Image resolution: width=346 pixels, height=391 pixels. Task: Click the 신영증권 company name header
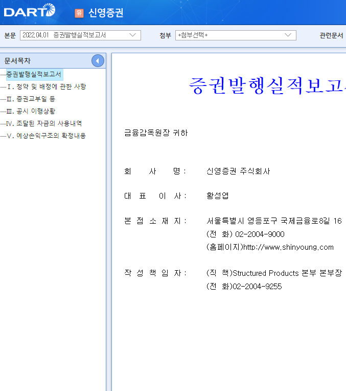[x=106, y=13]
